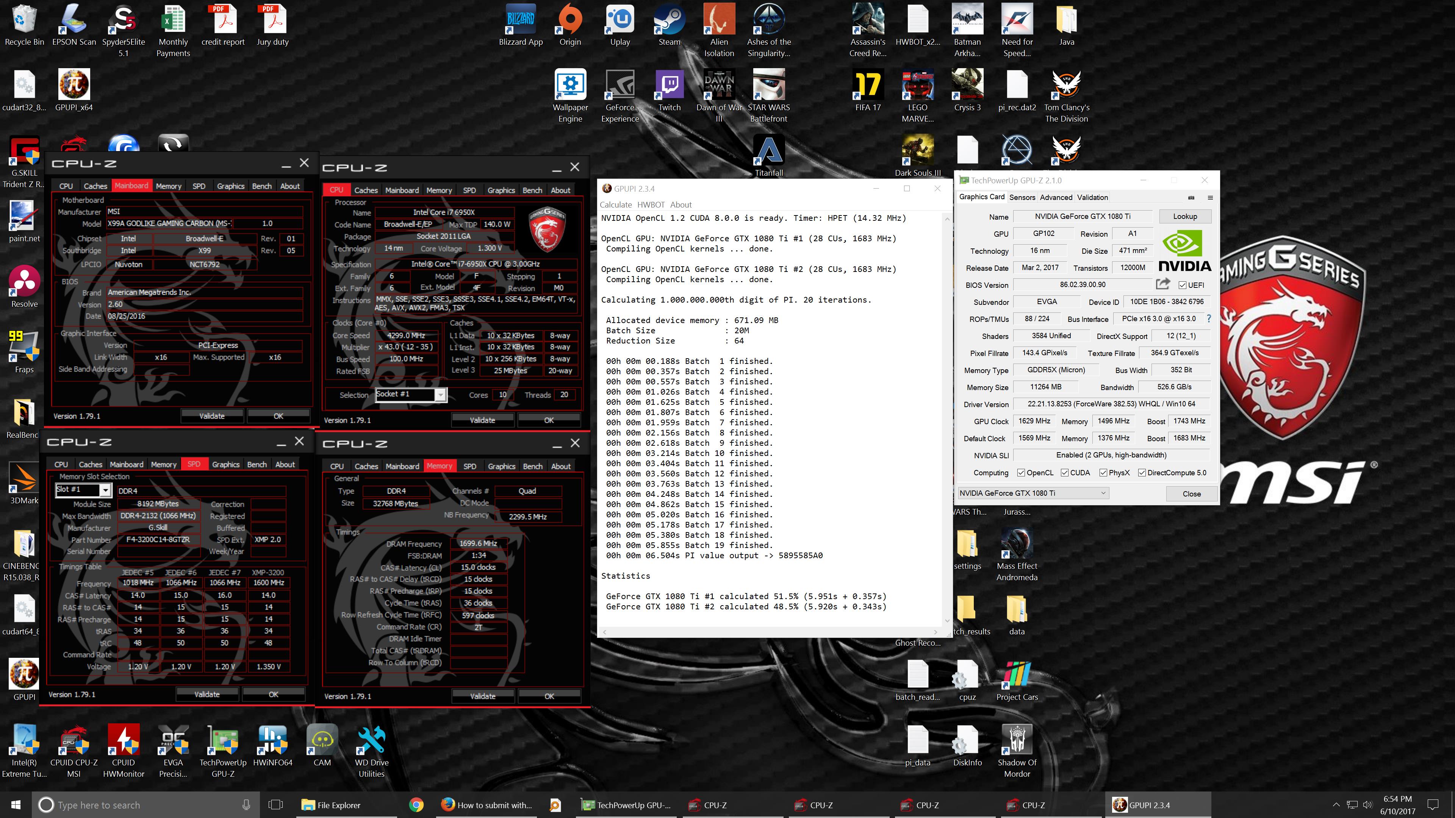Launch TechPowerUp GPU-Z desktop shortcut
This screenshot has width=1455, height=818.
tap(223, 752)
